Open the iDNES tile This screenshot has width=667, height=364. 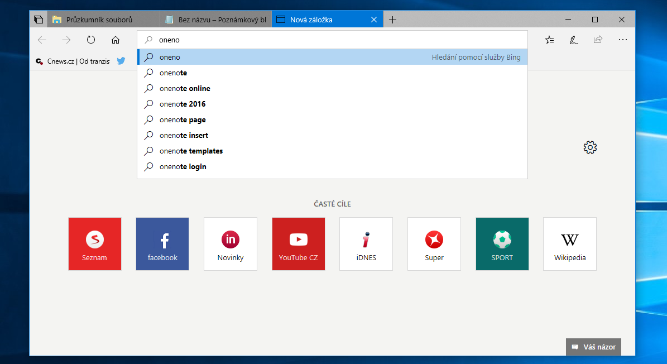[366, 244]
